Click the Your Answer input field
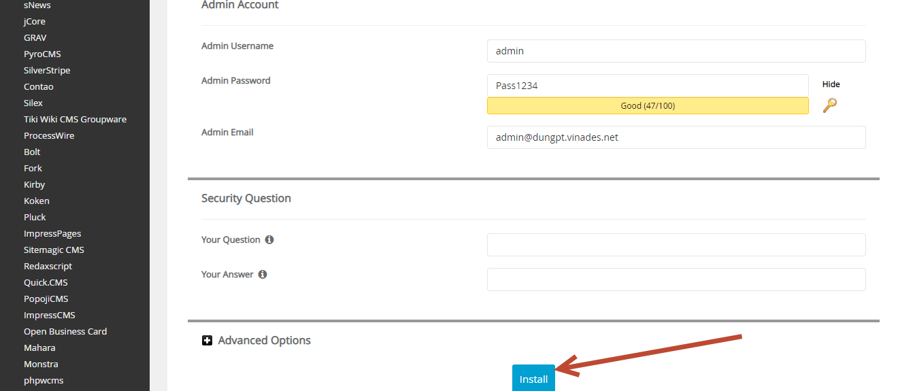This screenshot has height=391, width=898. 676,279
